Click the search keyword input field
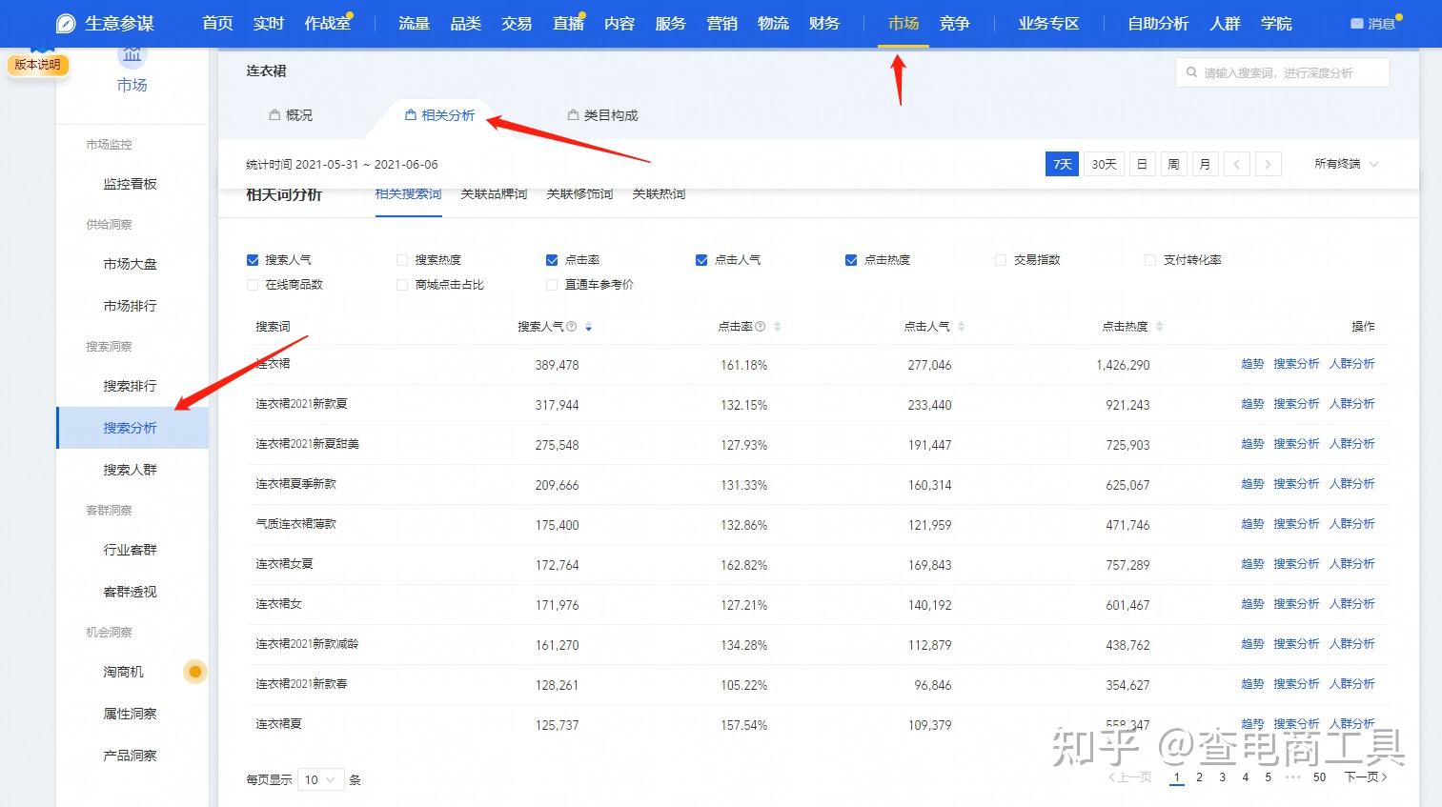The height and width of the screenshot is (807, 1442). pyautogui.click(x=1282, y=72)
